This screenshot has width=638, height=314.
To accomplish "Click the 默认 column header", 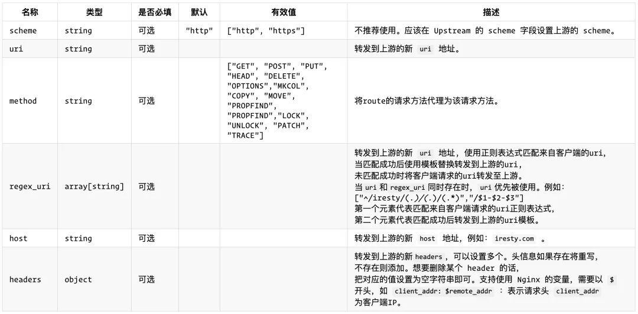I will (199, 12).
